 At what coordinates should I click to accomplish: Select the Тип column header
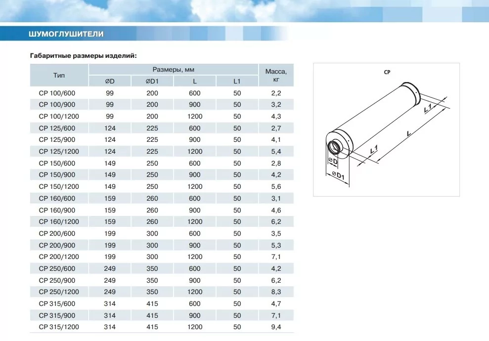(59, 76)
